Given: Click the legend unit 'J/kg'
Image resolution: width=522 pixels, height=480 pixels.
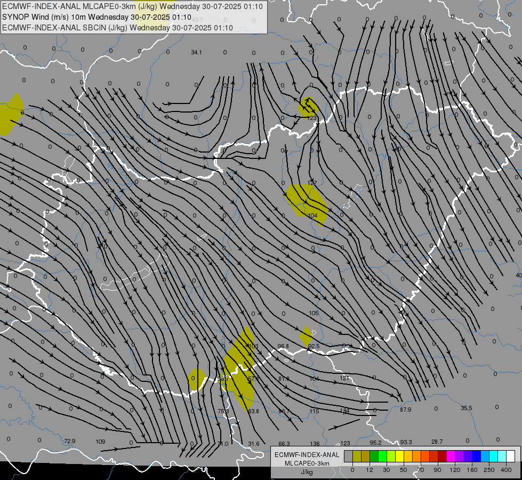Looking at the screenshot, I should point(307,472).
